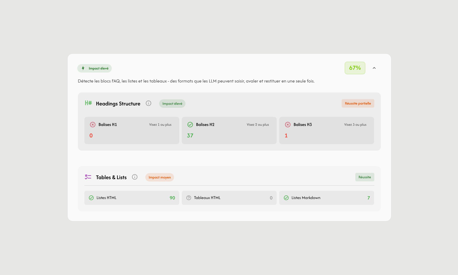This screenshot has width=458, height=275.
Task: Click the lightning bolt Impact élevé icon
Action: pos(83,68)
